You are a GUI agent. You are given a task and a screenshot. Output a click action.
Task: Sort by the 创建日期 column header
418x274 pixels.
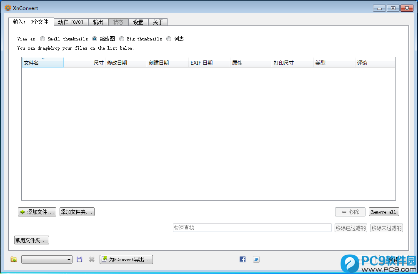coord(168,63)
